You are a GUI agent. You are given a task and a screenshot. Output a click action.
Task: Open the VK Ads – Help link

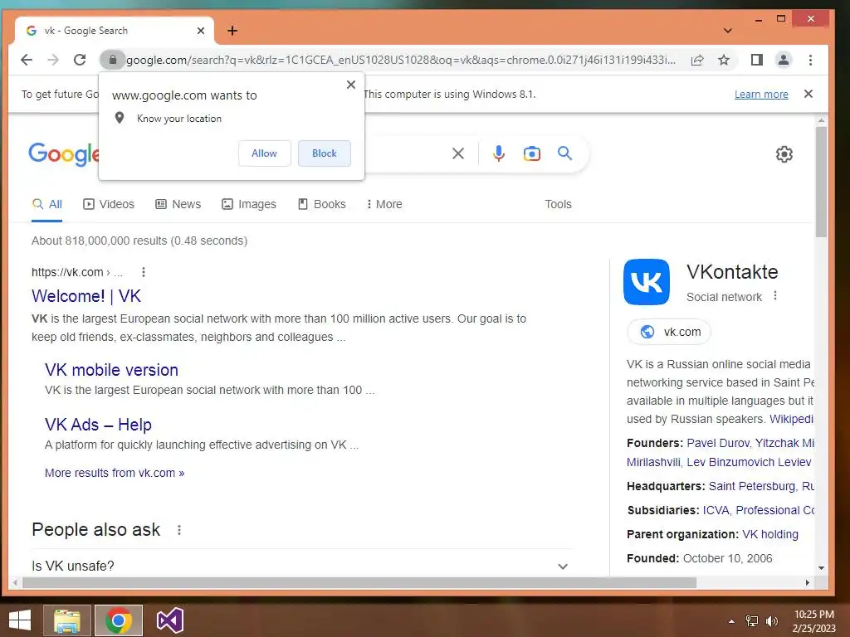[98, 425]
